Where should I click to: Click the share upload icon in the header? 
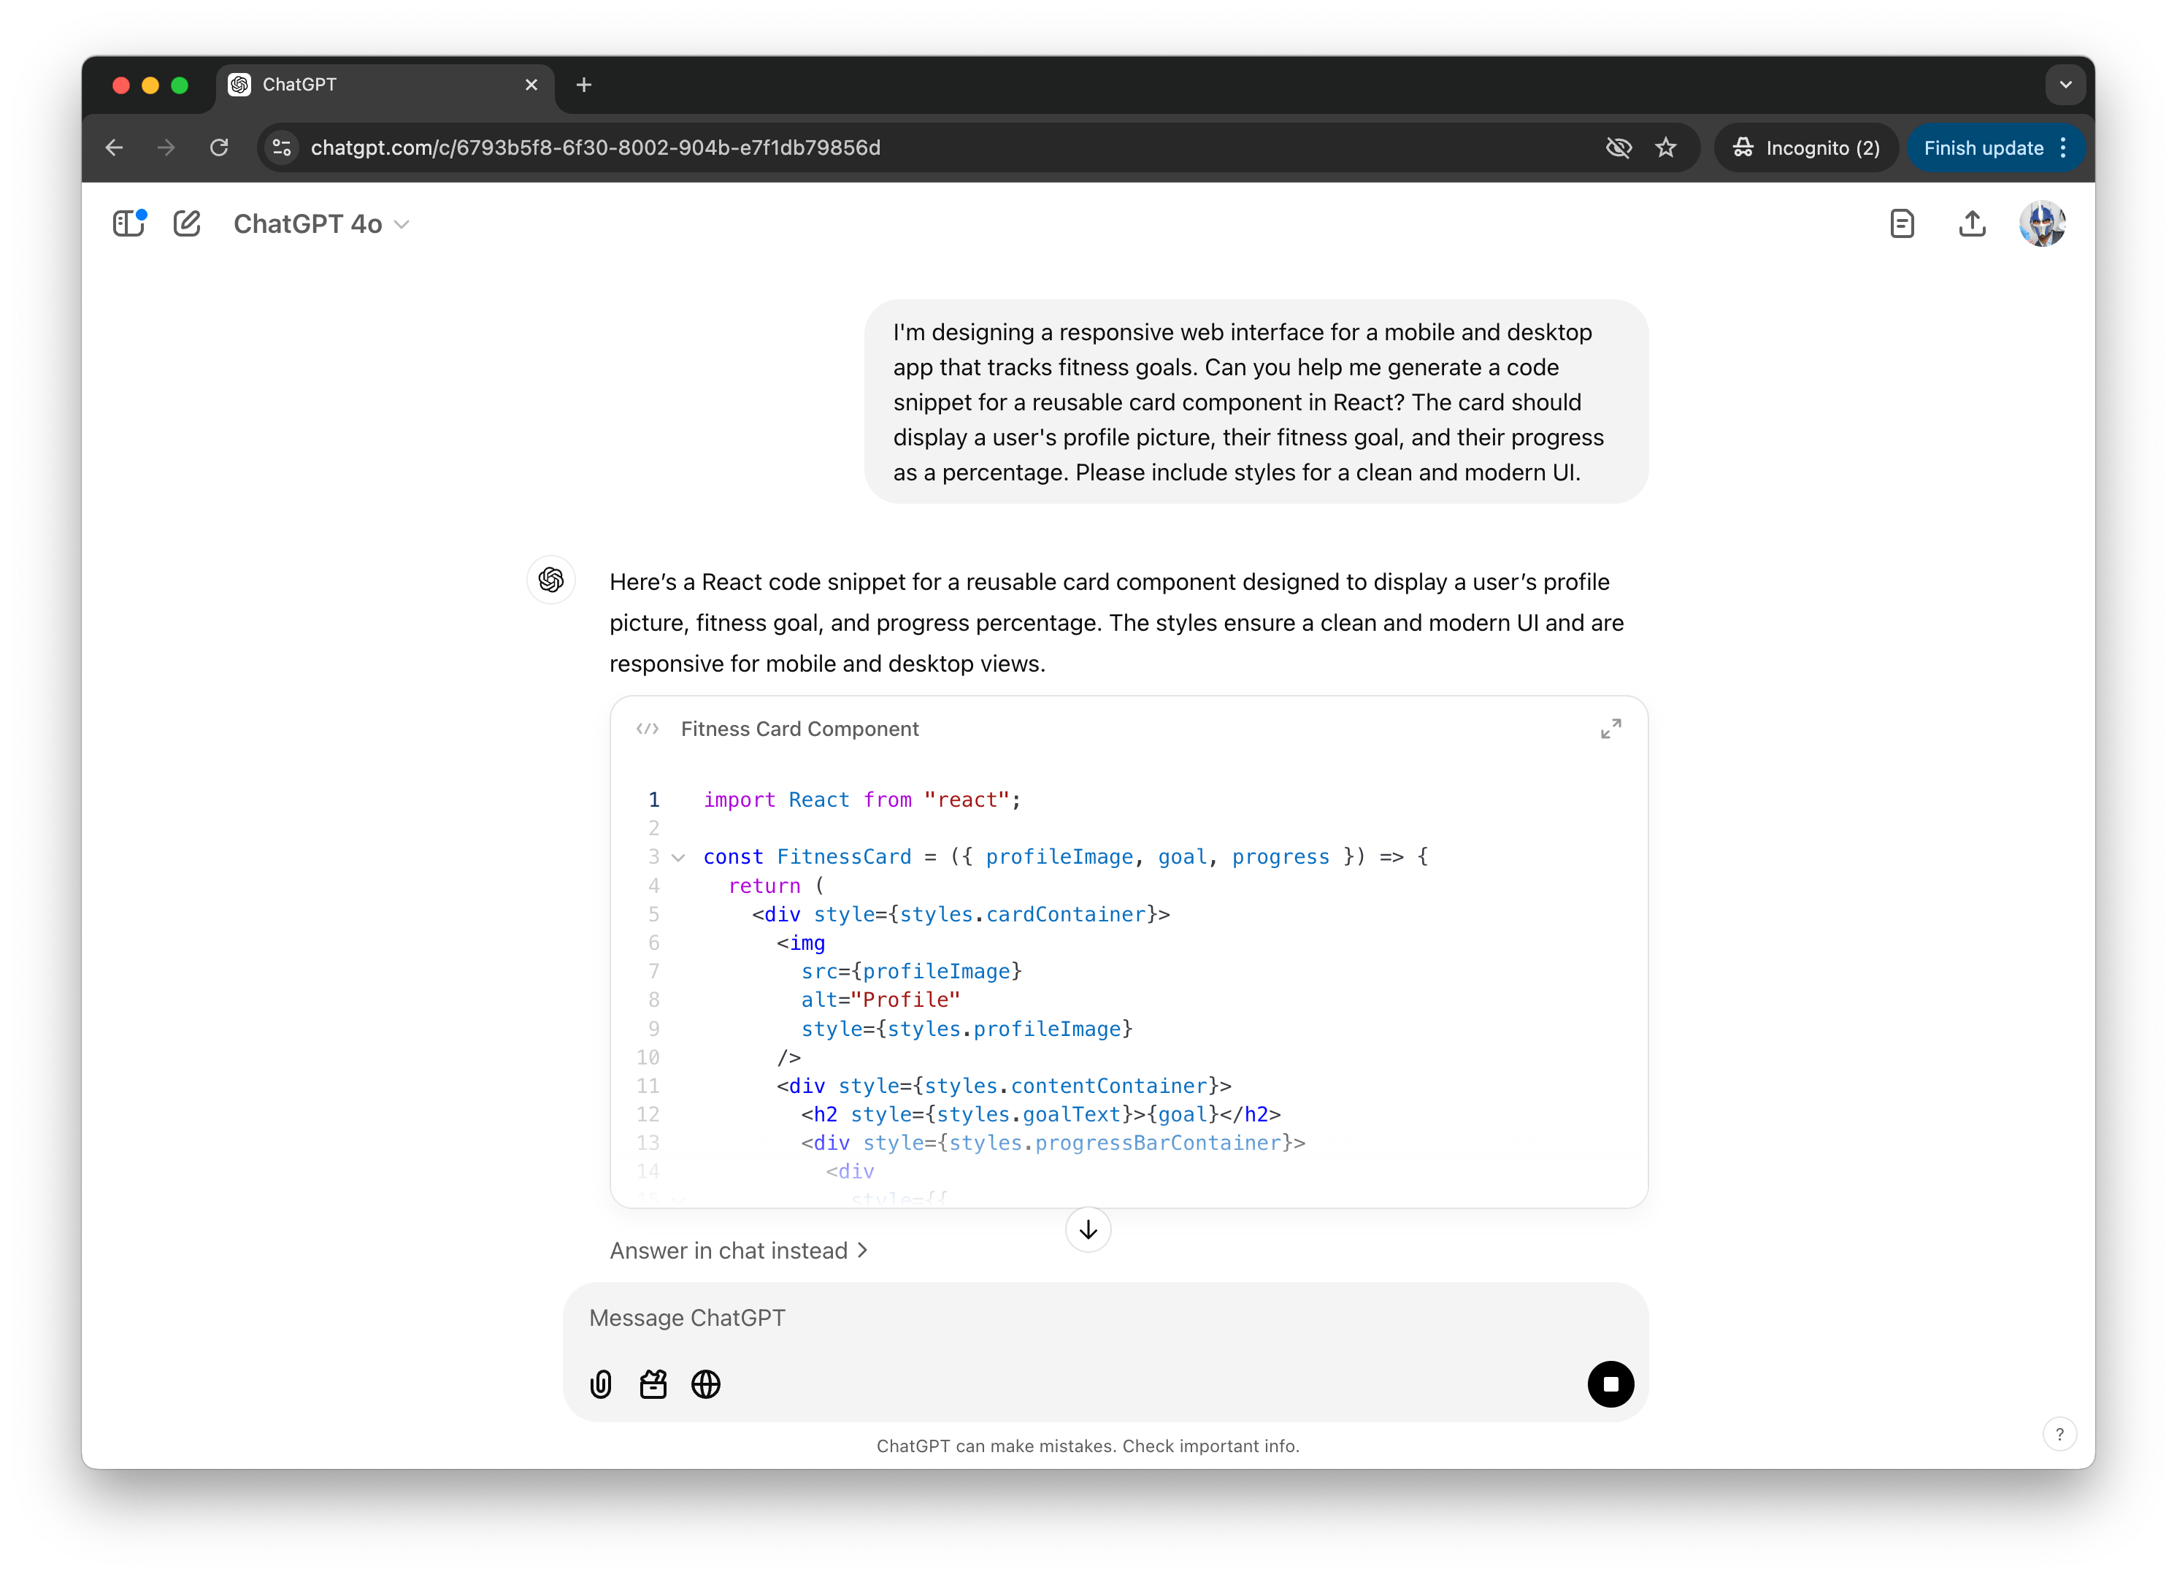click(x=1973, y=223)
